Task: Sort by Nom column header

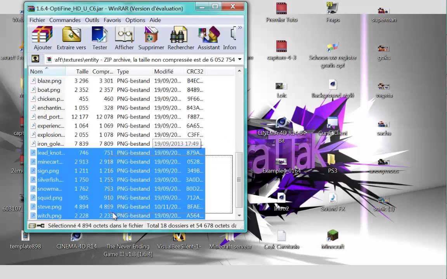Action: coord(47,71)
